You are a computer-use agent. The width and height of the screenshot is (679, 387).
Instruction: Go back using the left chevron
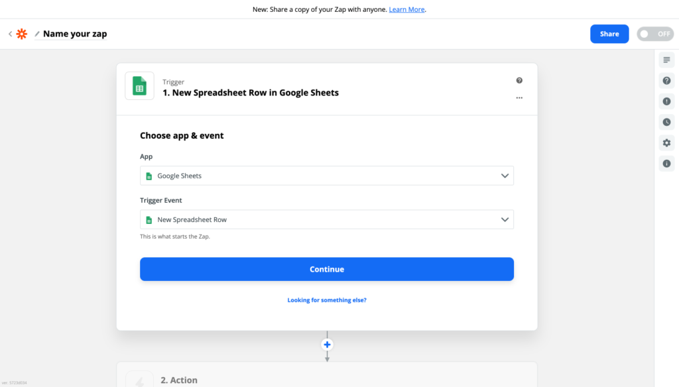click(x=9, y=33)
